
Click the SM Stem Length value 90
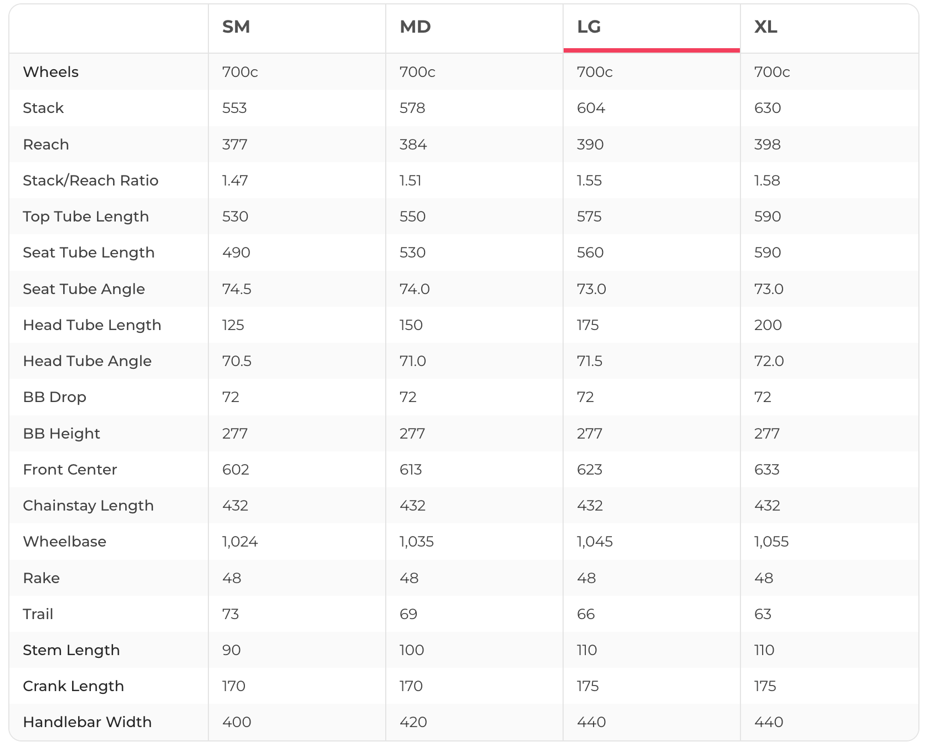click(x=231, y=650)
